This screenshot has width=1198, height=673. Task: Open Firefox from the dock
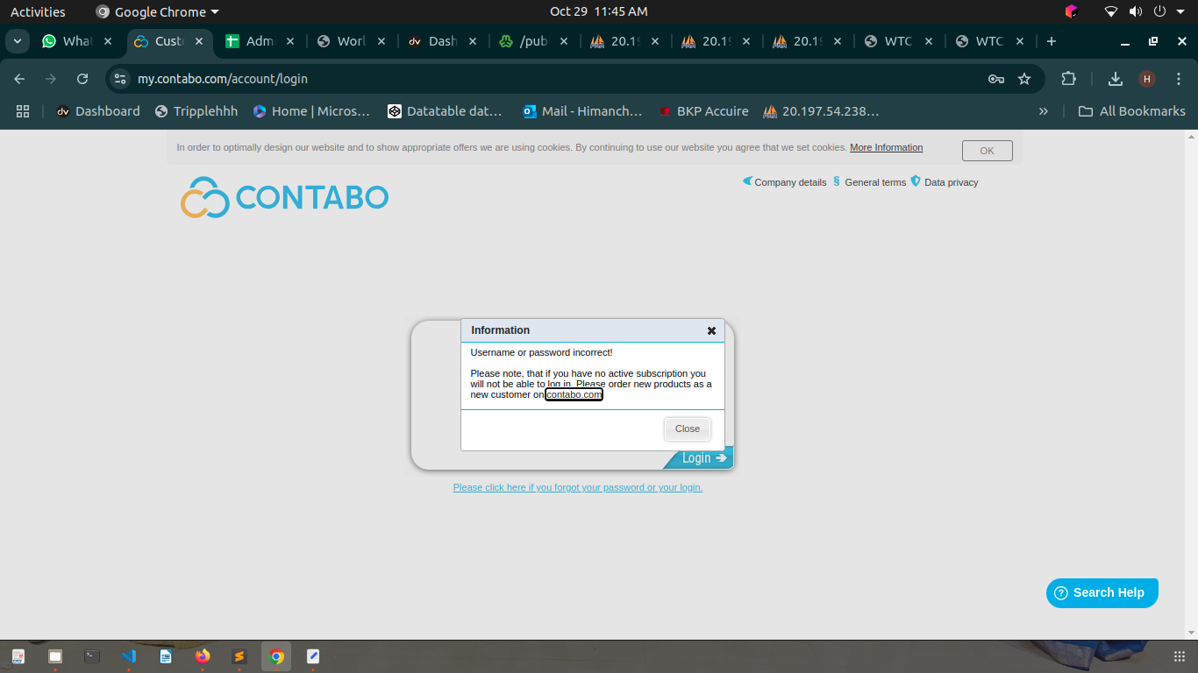click(203, 655)
